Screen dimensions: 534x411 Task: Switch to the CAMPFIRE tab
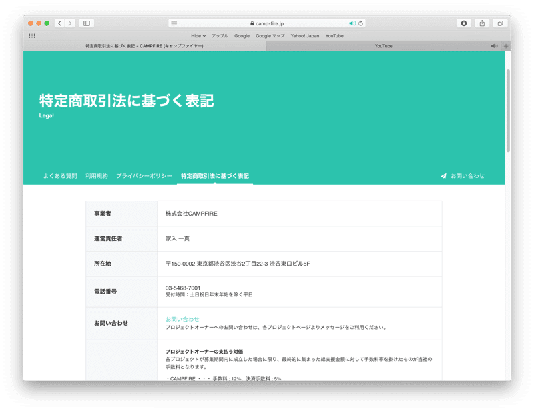tap(145, 46)
